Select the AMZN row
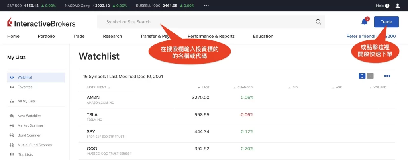 pos(237,100)
